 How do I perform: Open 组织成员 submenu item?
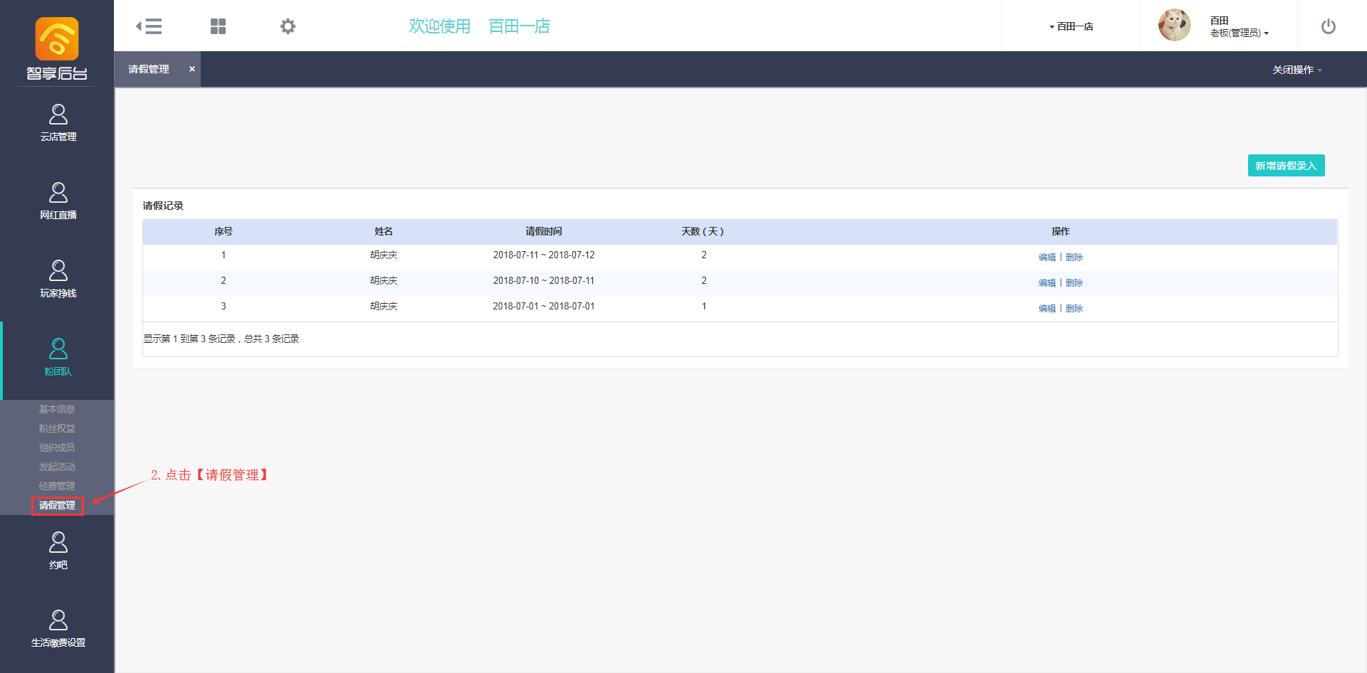(57, 447)
